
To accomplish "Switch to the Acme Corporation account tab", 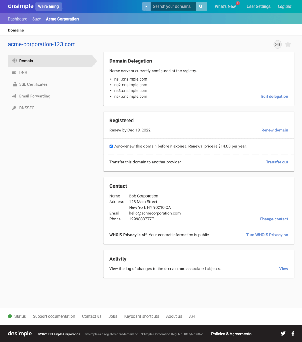I will [x=62, y=19].
